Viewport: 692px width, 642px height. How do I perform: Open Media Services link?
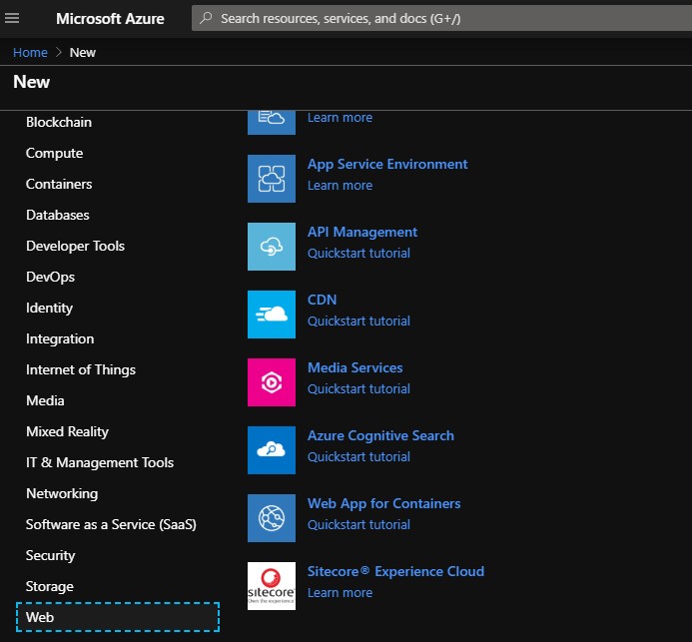tap(354, 367)
